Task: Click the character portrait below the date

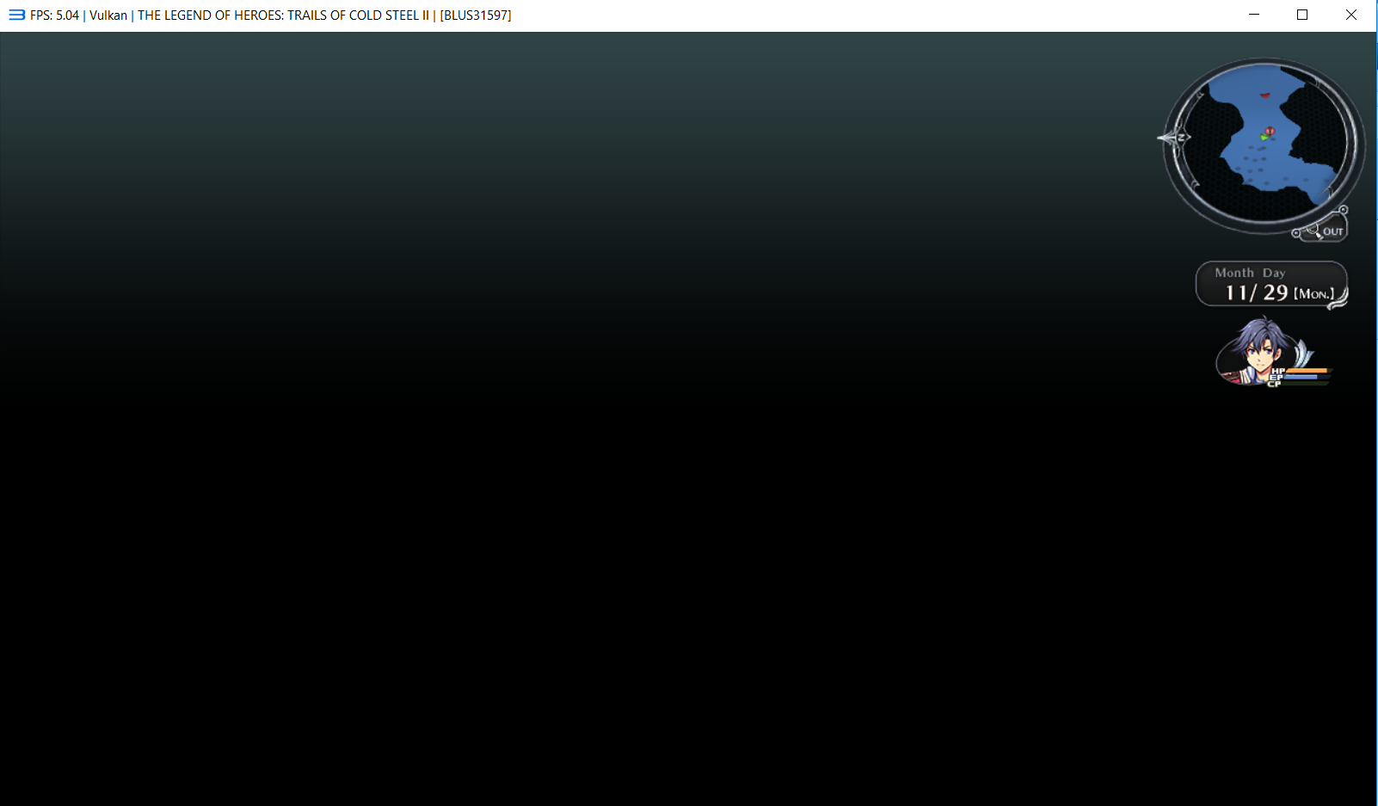Action: 1258,352
